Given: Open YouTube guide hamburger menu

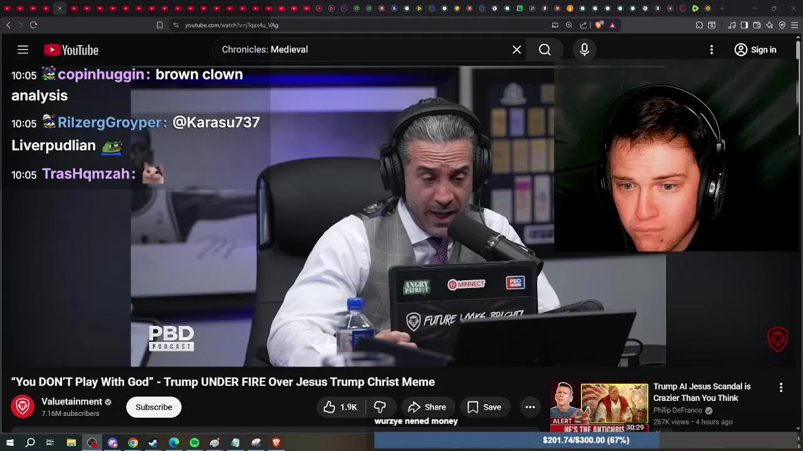Looking at the screenshot, I should (x=23, y=49).
